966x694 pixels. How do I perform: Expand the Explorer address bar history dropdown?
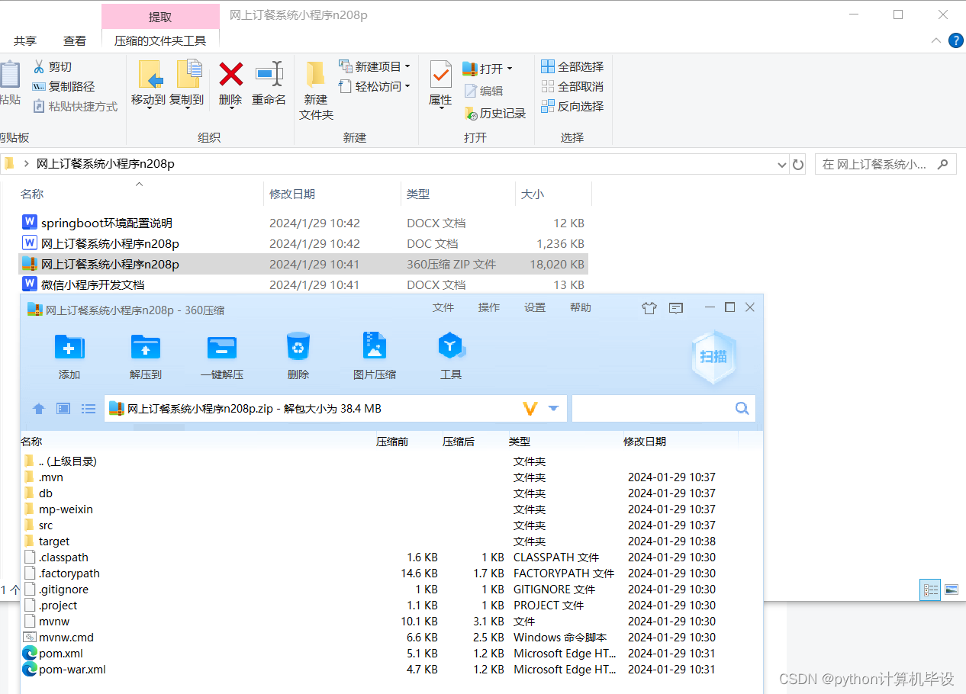(781, 165)
